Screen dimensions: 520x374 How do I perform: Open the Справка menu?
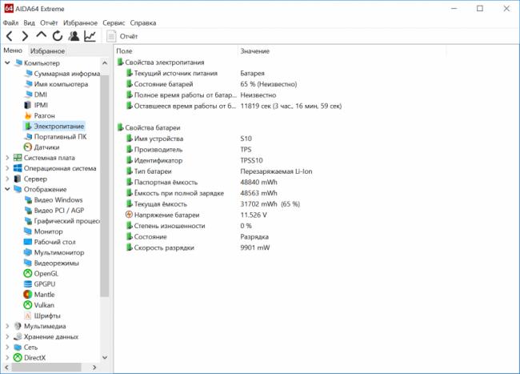[143, 23]
